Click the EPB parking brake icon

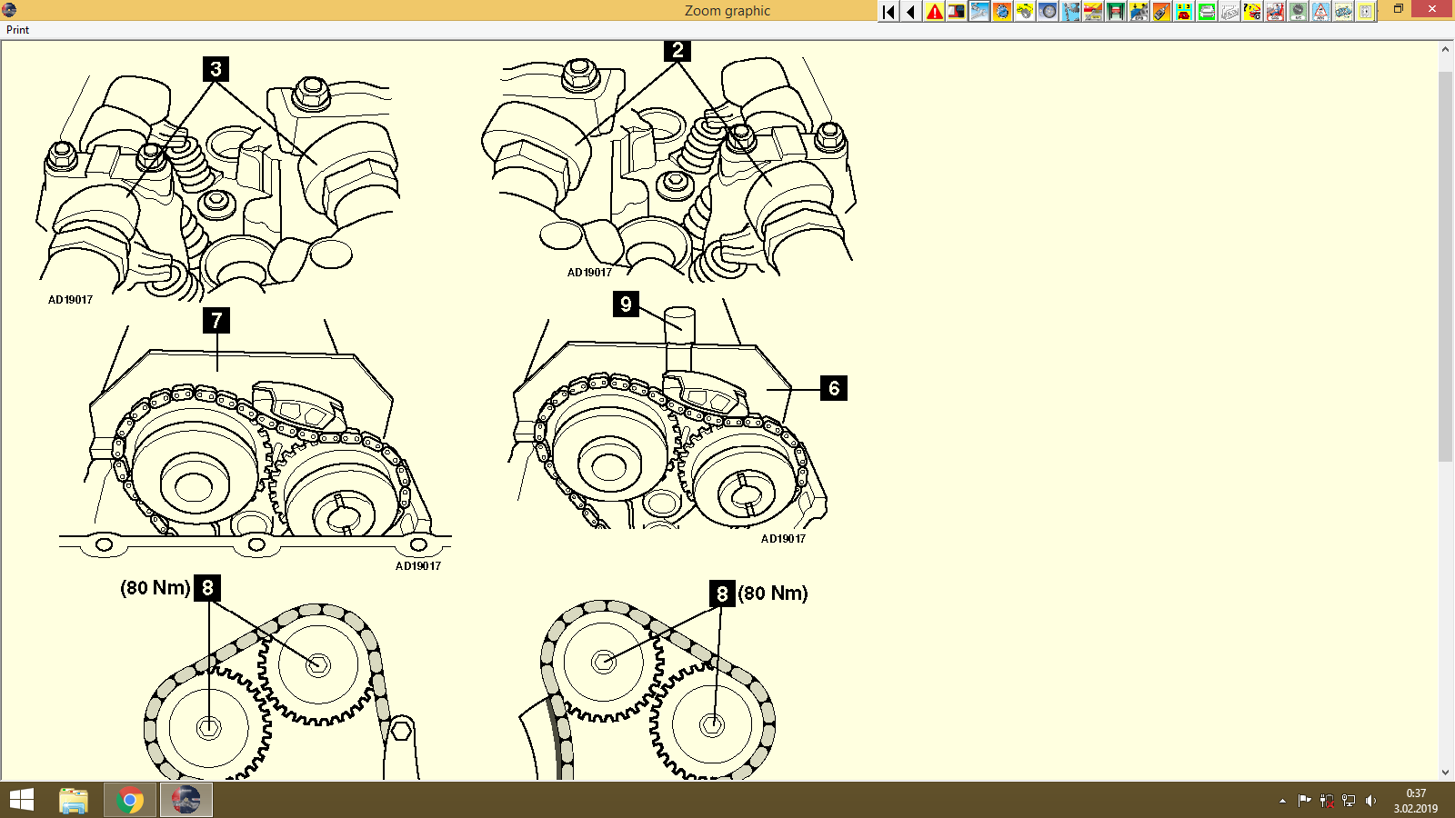point(1138,12)
